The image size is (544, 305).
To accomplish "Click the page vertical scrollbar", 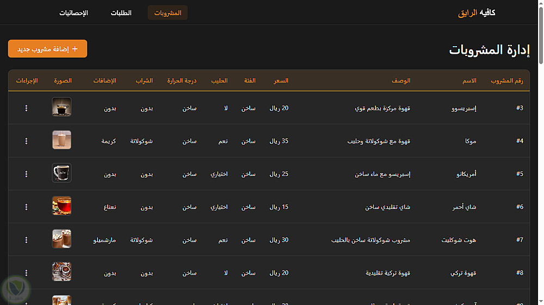I will [x=541, y=35].
